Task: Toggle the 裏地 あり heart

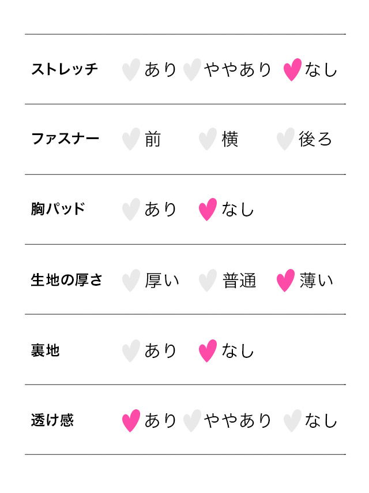Action: [131, 351]
